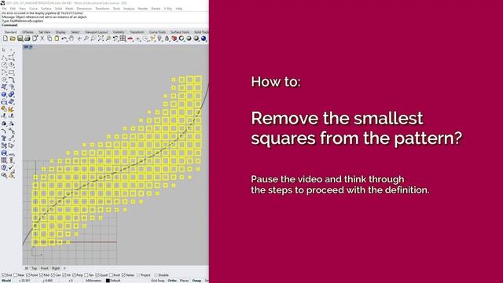Click the black Default layer swatch
The height and width of the screenshot is (283, 503).
pos(108,281)
